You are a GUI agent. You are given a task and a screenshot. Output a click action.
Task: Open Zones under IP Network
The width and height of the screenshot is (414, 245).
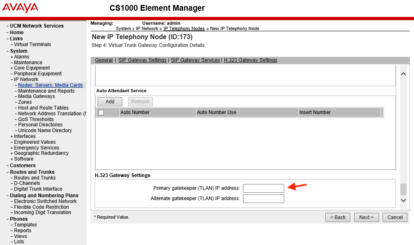(25, 102)
